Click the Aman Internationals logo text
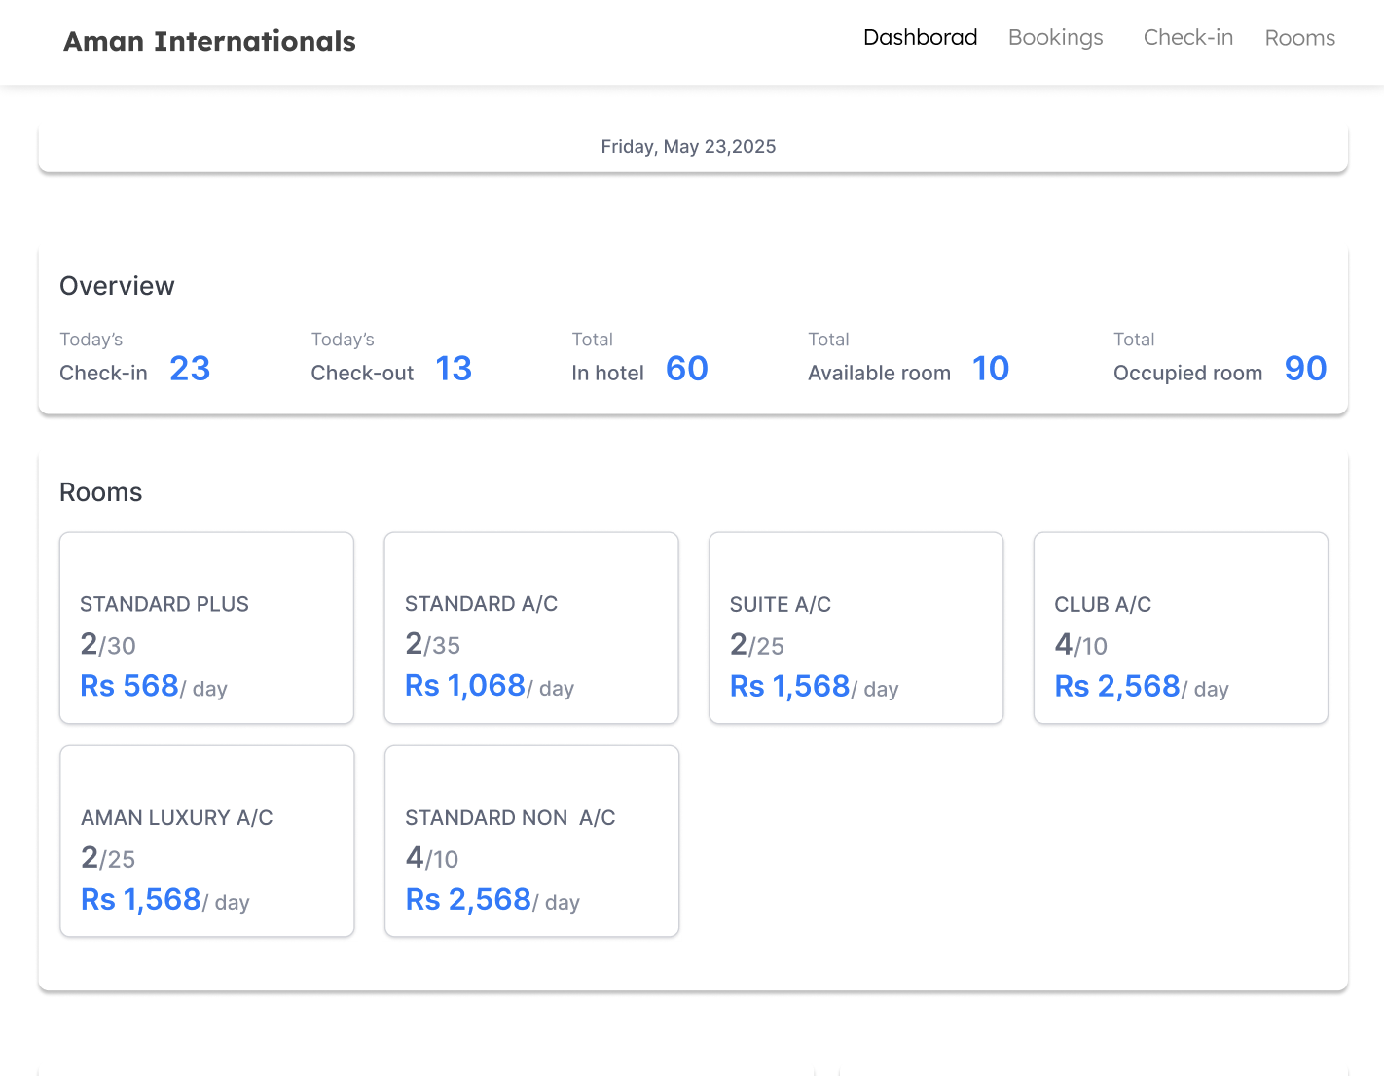The width and height of the screenshot is (1384, 1076). 209,41
